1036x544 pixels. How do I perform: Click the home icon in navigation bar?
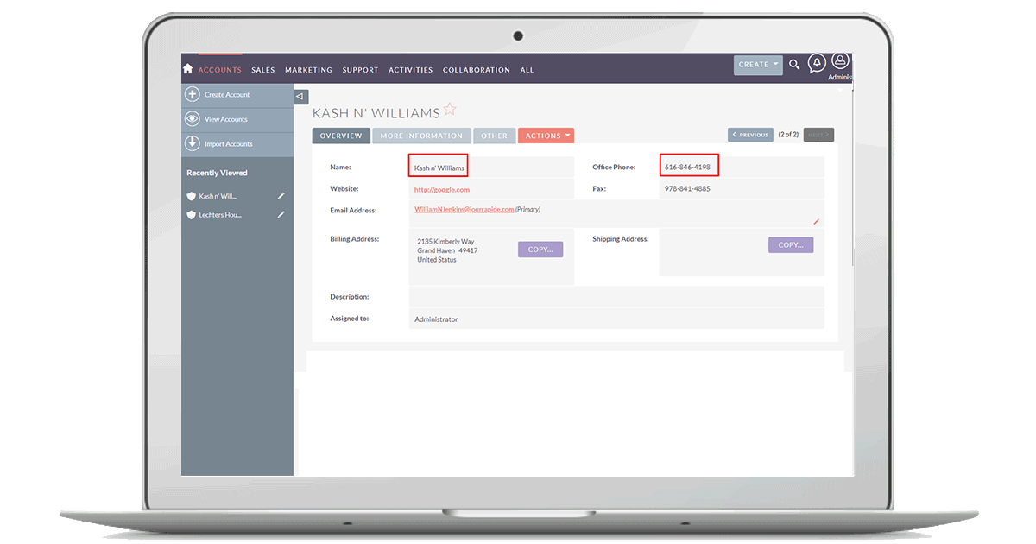(188, 69)
